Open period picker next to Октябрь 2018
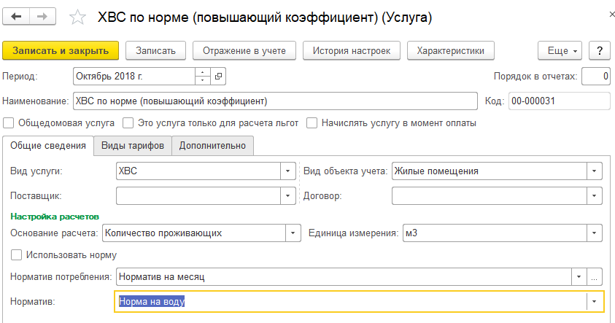Image resolution: width=615 pixels, height=323 pixels. click(x=218, y=76)
